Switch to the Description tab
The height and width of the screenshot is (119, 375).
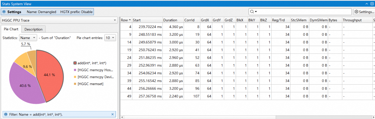click(x=33, y=29)
